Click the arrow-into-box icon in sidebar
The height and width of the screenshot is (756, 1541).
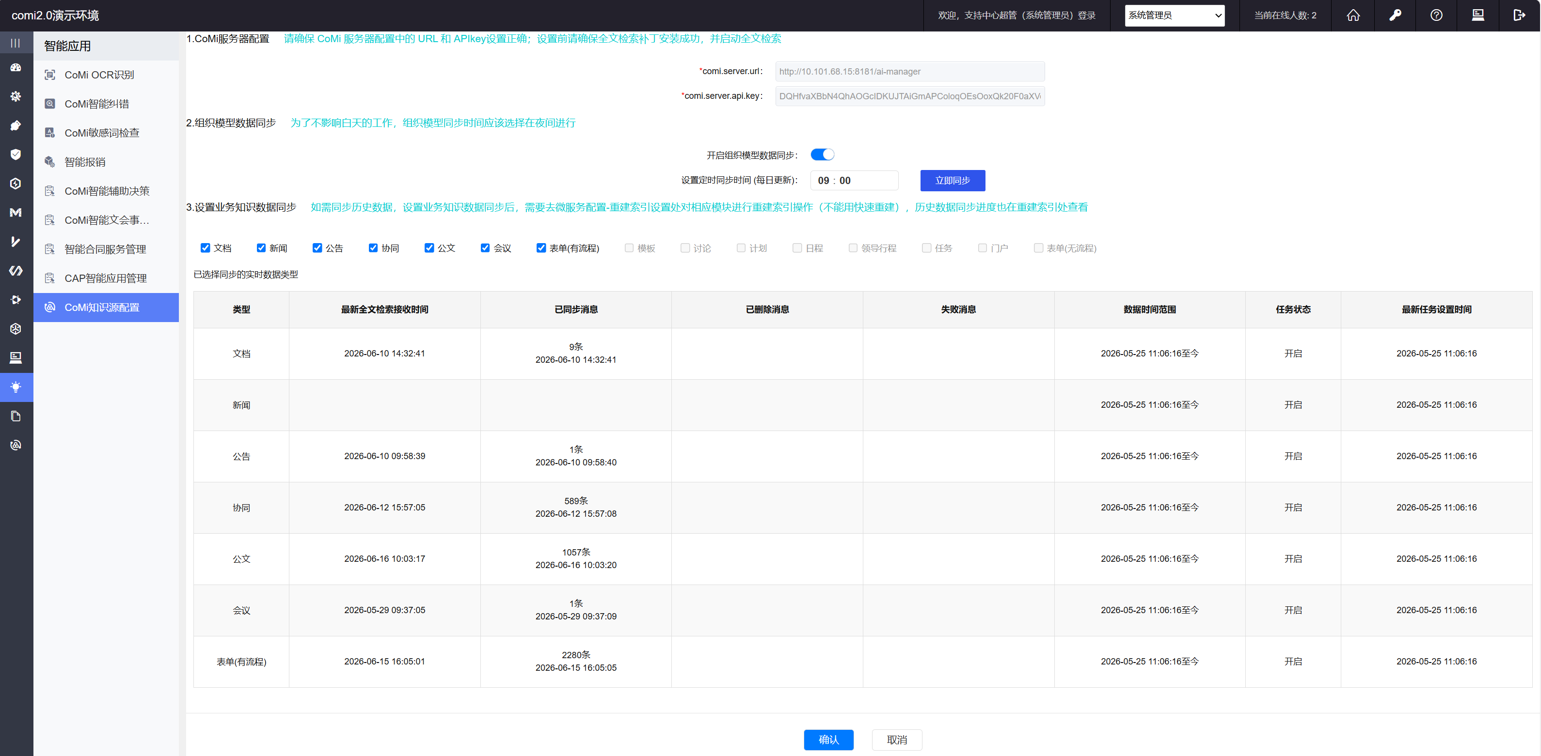tap(16, 299)
